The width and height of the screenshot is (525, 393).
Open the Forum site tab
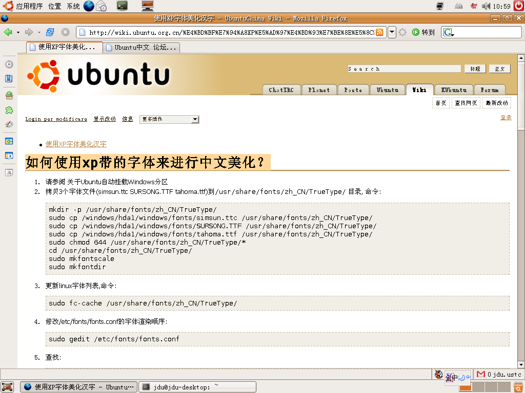(490, 90)
